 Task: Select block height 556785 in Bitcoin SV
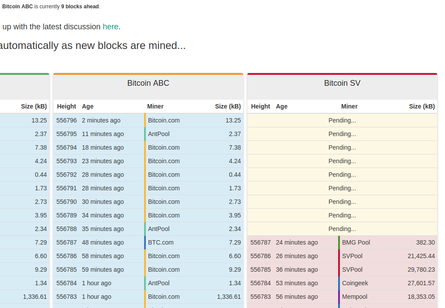(x=261, y=269)
